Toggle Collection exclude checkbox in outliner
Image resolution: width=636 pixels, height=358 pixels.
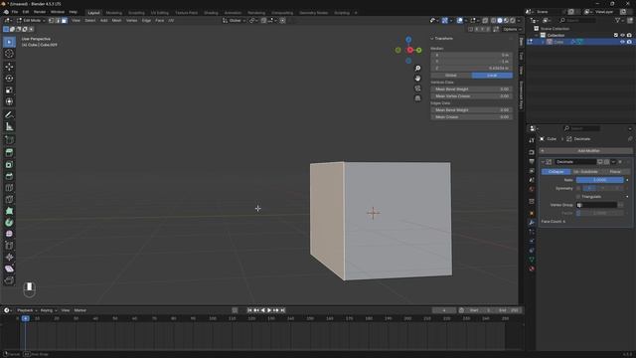(616, 36)
